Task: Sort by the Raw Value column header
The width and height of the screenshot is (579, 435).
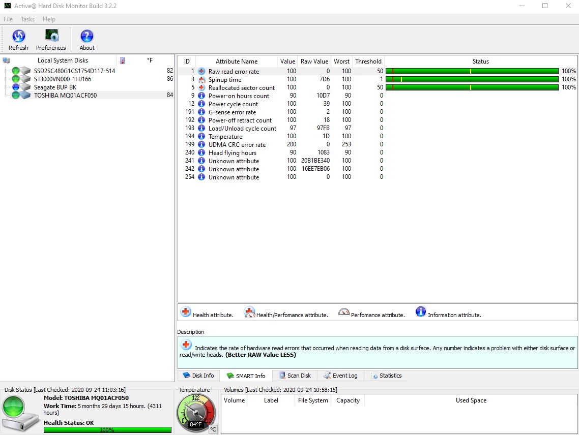Action: point(314,61)
